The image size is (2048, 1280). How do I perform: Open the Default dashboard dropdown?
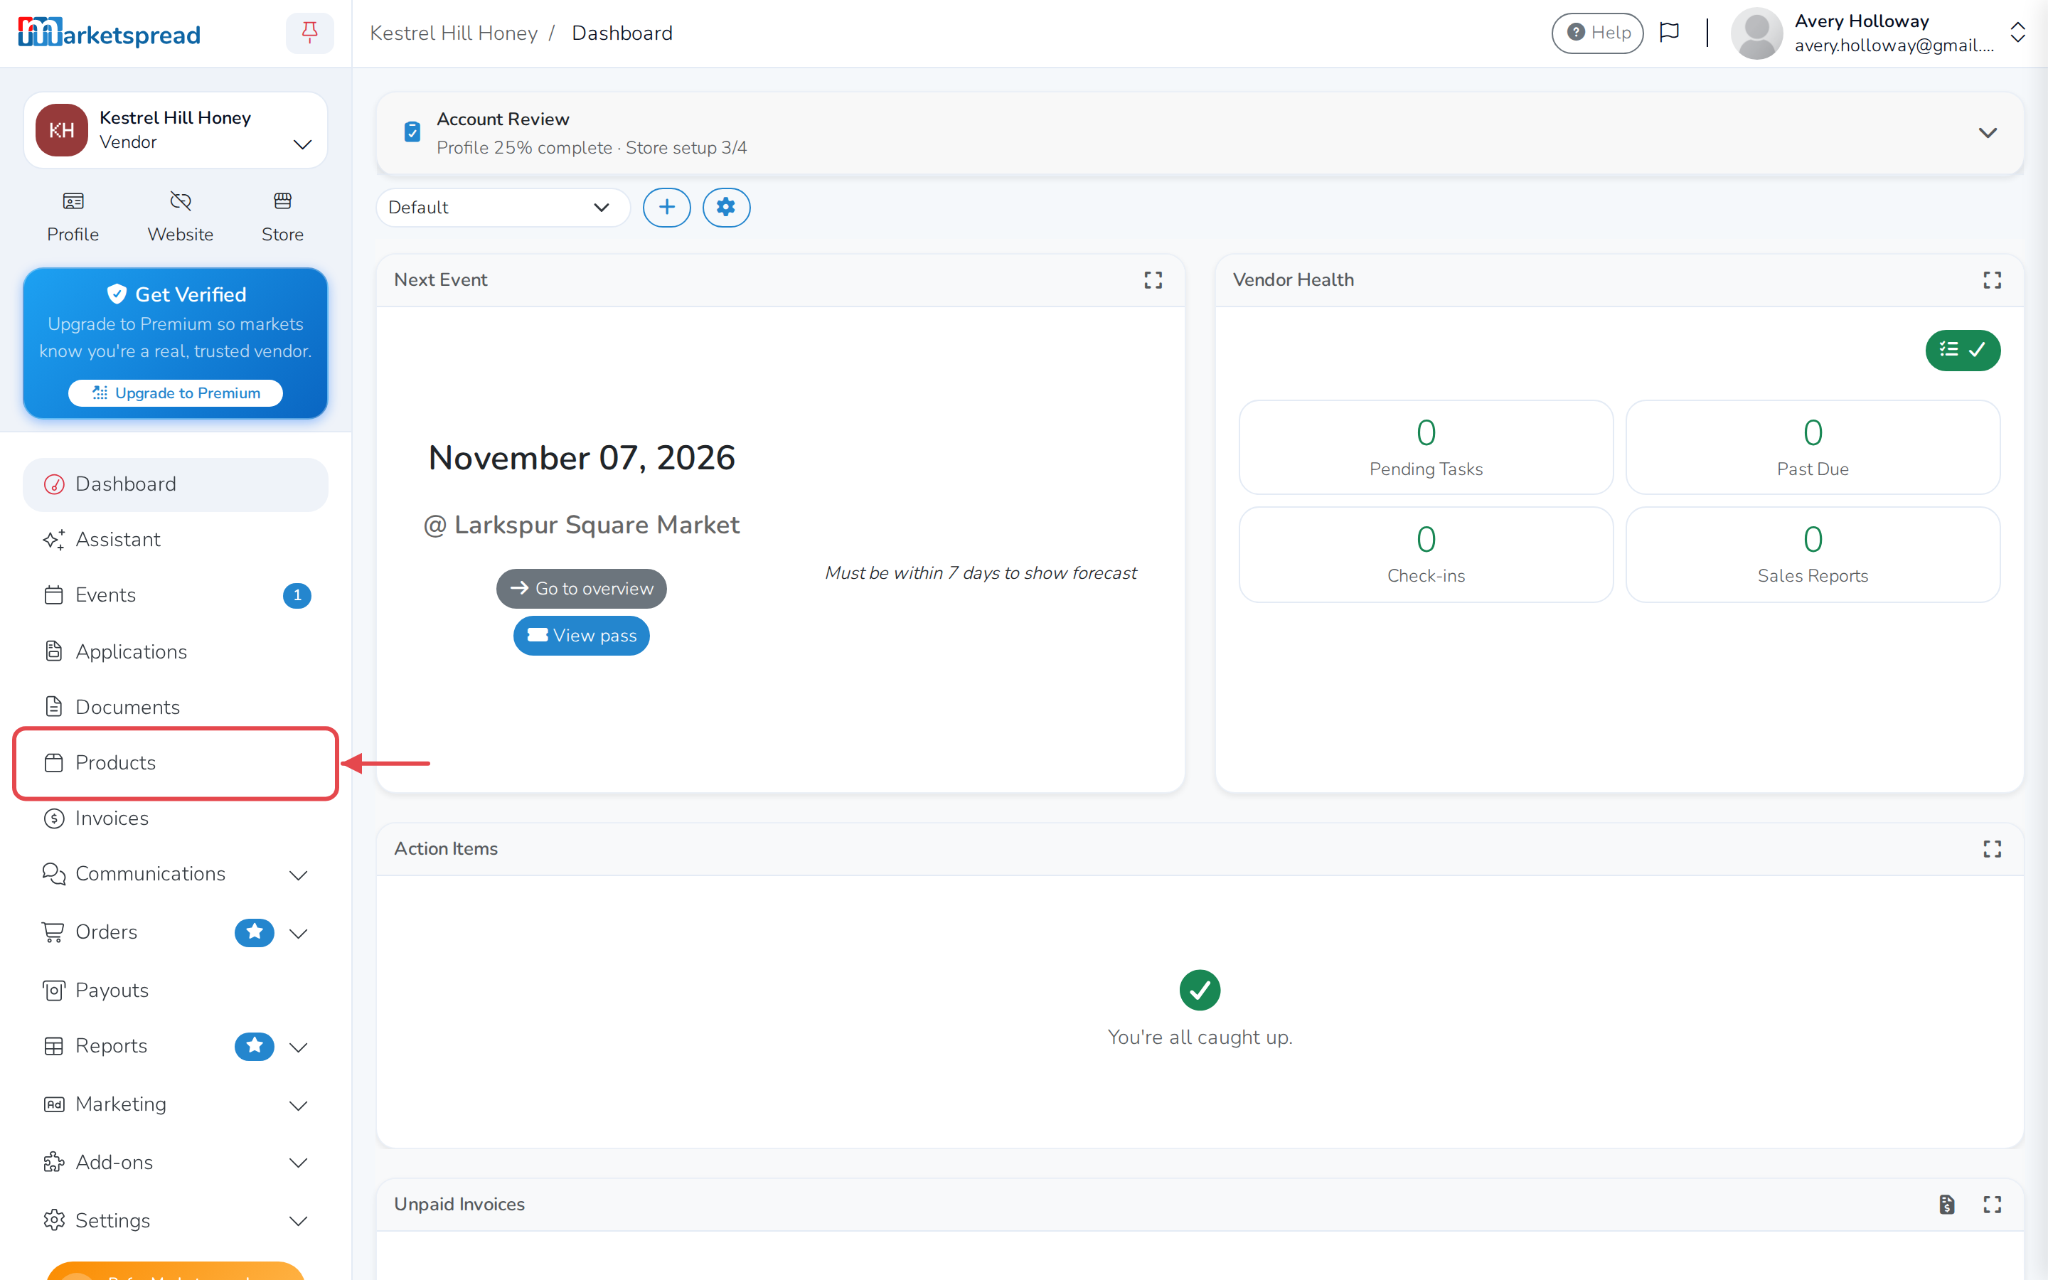click(503, 208)
